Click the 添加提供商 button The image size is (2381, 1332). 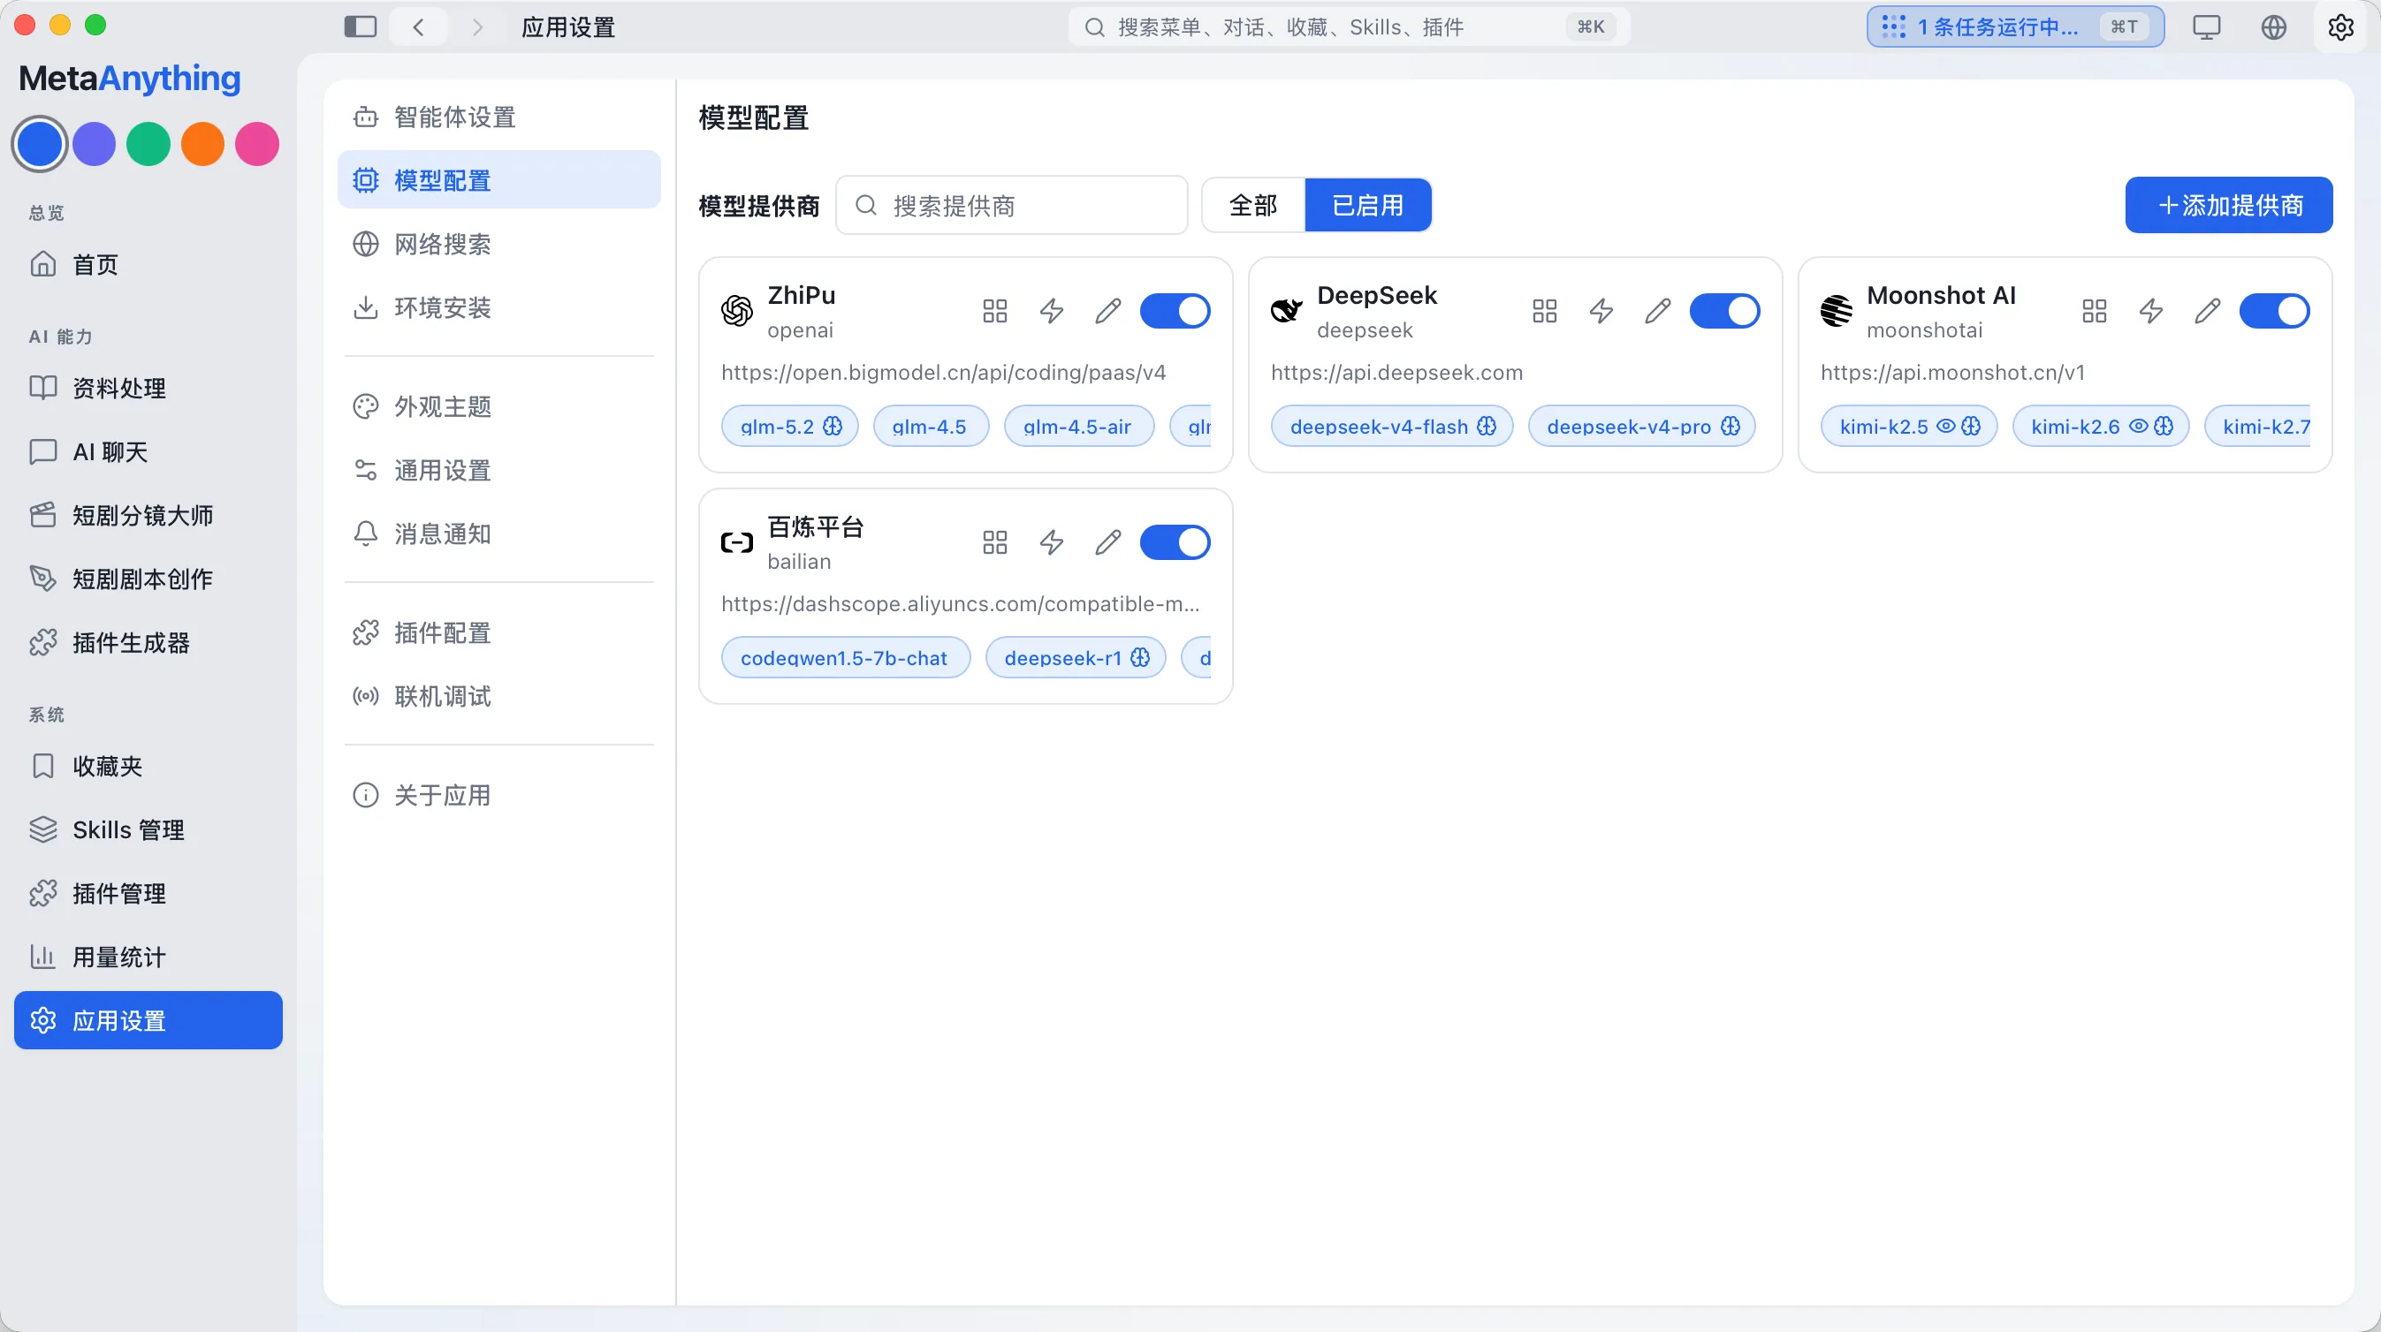[x=2228, y=205]
